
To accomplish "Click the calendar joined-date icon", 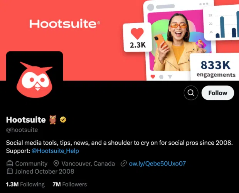I will click(x=10, y=171).
